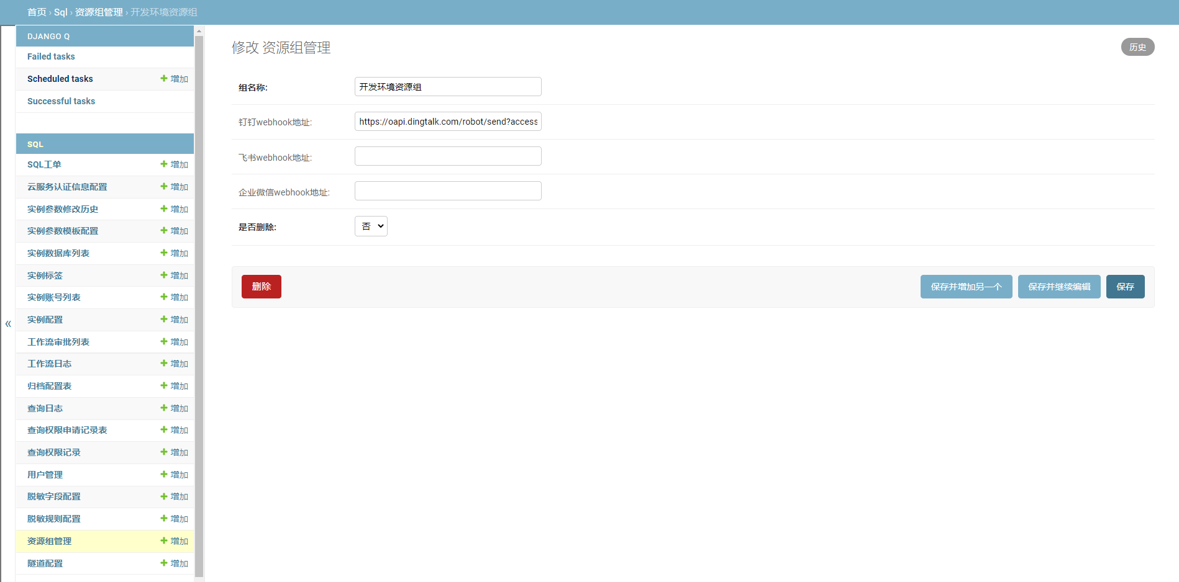The image size is (1179, 582).
Task: Click 保存并增加另一个 button
Action: click(x=966, y=287)
